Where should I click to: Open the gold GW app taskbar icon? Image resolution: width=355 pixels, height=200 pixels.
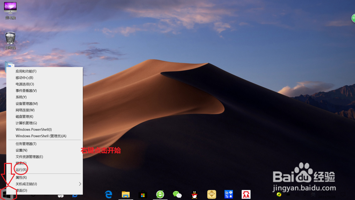(212, 194)
